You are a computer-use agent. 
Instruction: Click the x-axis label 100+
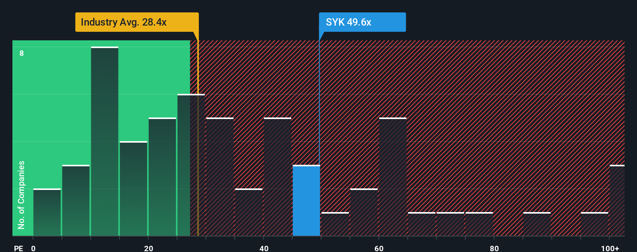coord(610,248)
